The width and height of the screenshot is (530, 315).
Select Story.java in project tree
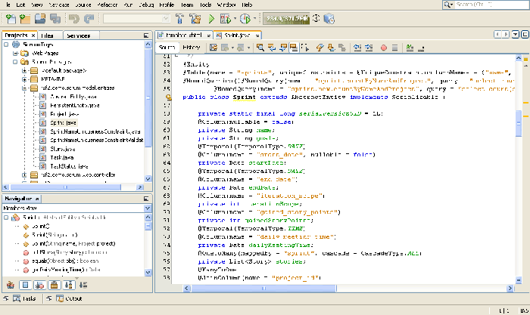[63, 149]
